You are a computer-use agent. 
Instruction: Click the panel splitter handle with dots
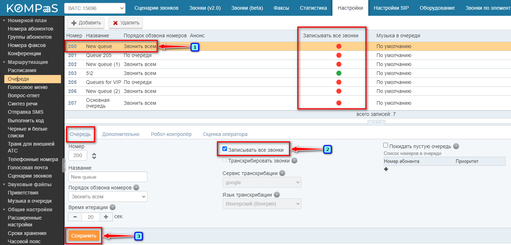click(377, 122)
